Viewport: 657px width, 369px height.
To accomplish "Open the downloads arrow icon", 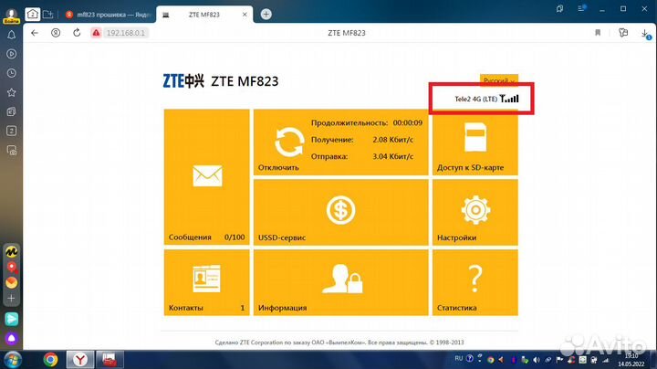I will pos(645,34).
